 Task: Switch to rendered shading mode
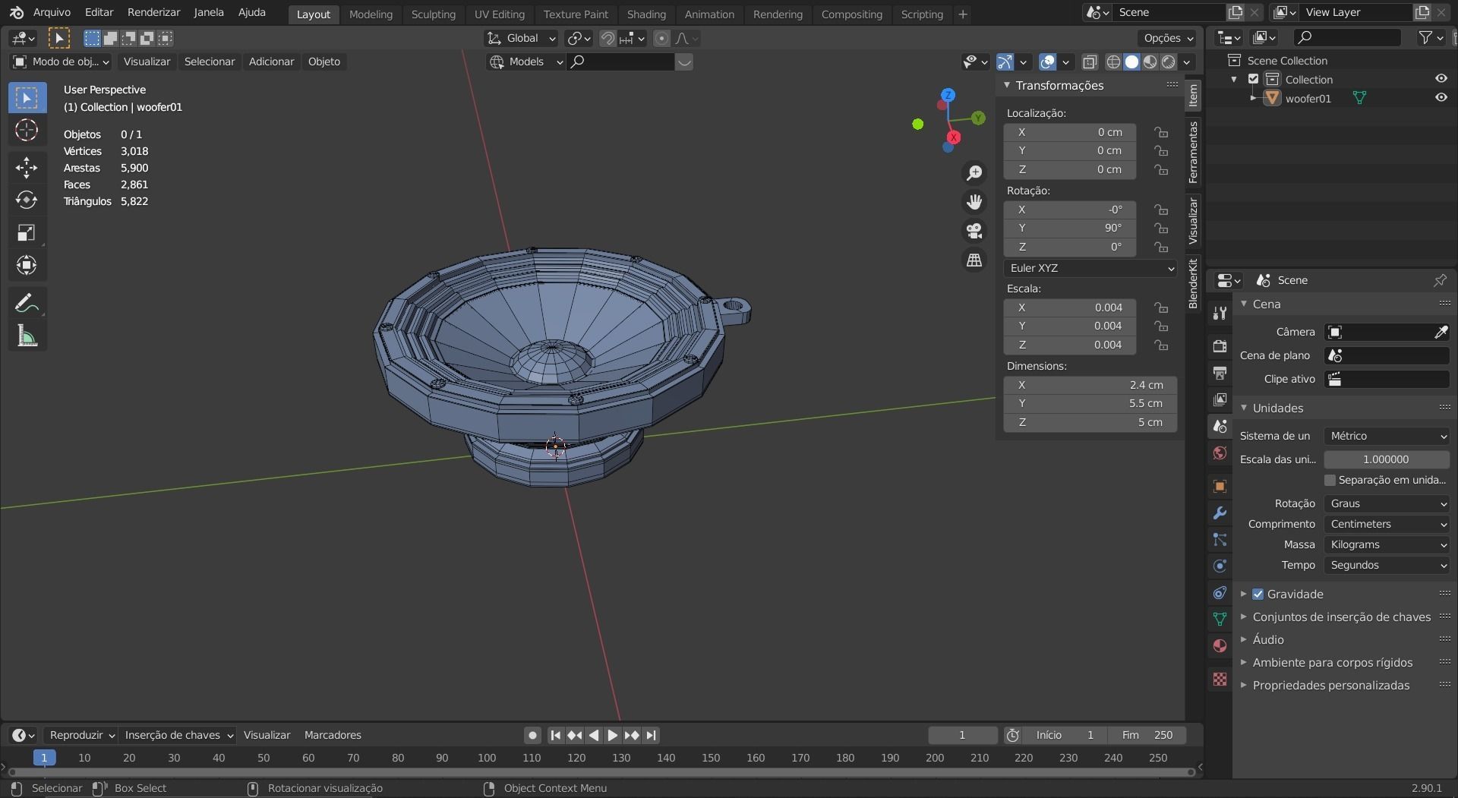(x=1169, y=62)
